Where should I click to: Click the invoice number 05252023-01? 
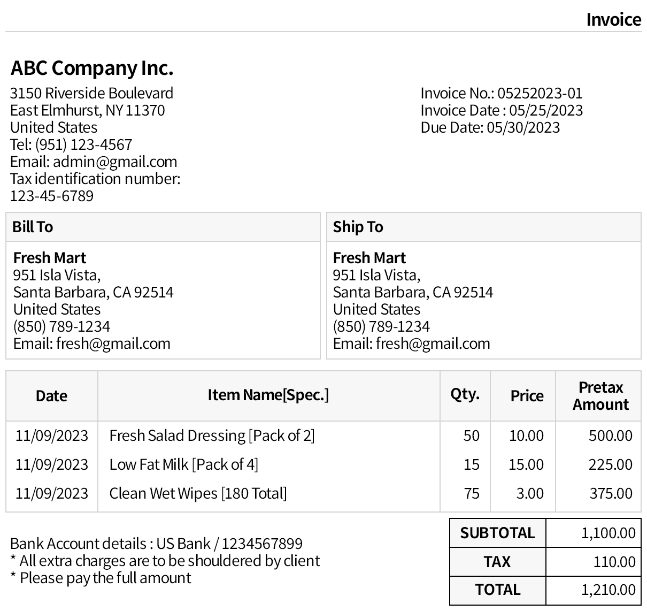[540, 93]
